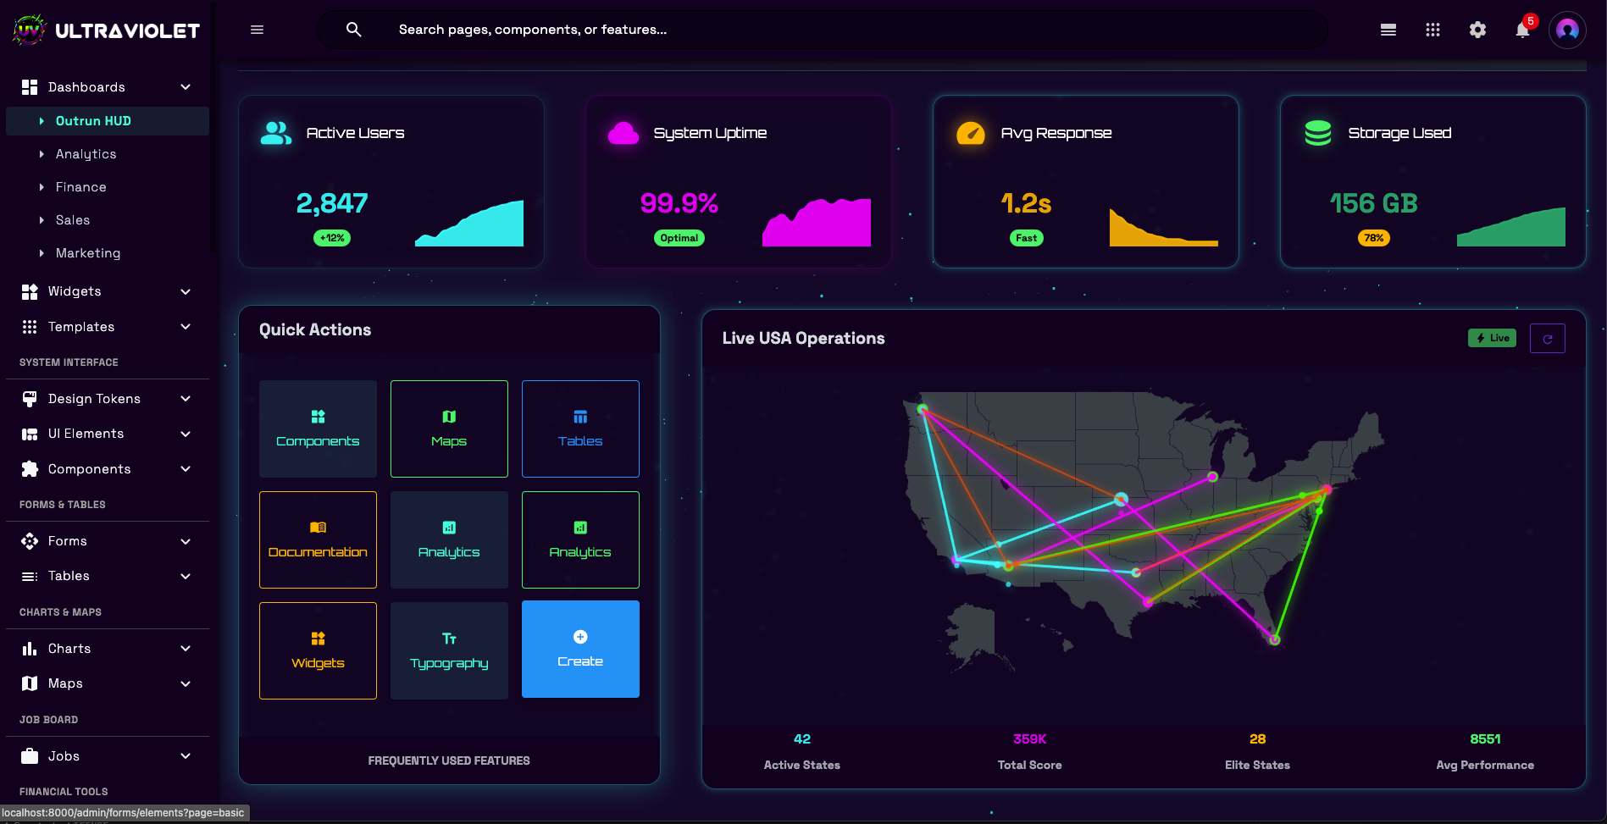Image resolution: width=1607 pixels, height=824 pixels.
Task: Toggle the Live indicator on the USA map
Action: (1492, 338)
